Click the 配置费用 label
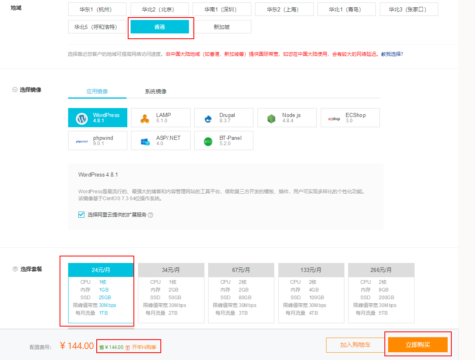This screenshot has width=475, height=360. click(40, 347)
